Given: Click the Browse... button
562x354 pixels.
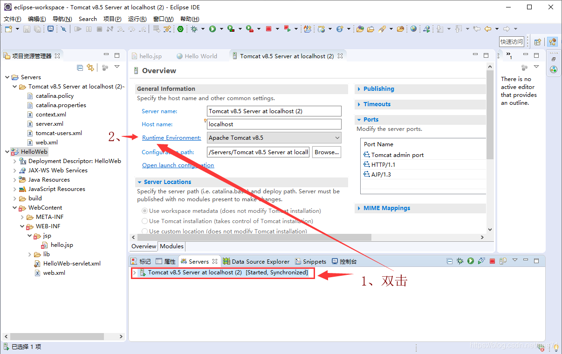Looking at the screenshot, I should pos(326,152).
